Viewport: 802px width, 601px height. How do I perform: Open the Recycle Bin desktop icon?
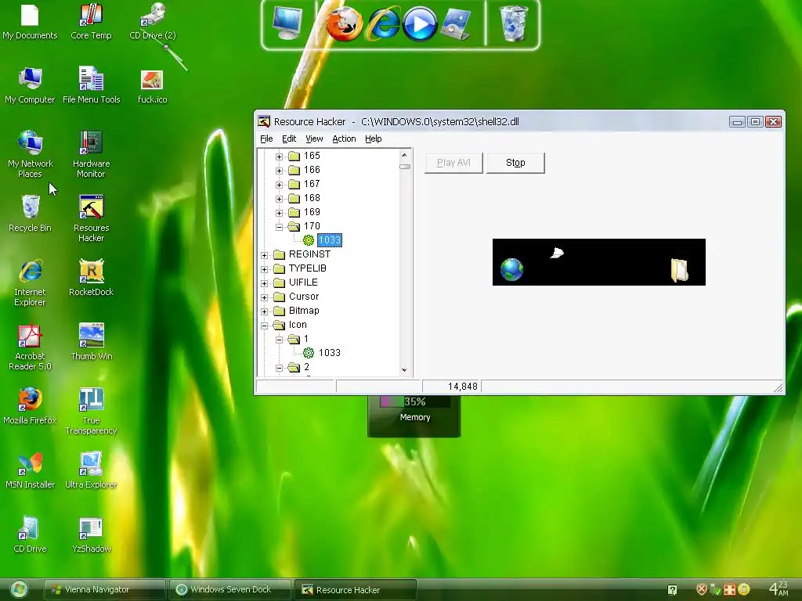pos(30,214)
